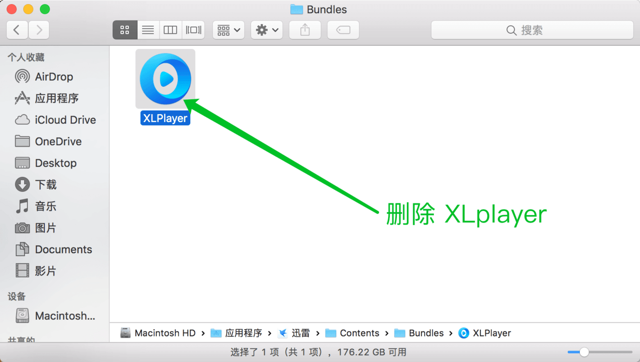Click the Edit Tags button
The height and width of the screenshot is (362, 640).
point(343,30)
